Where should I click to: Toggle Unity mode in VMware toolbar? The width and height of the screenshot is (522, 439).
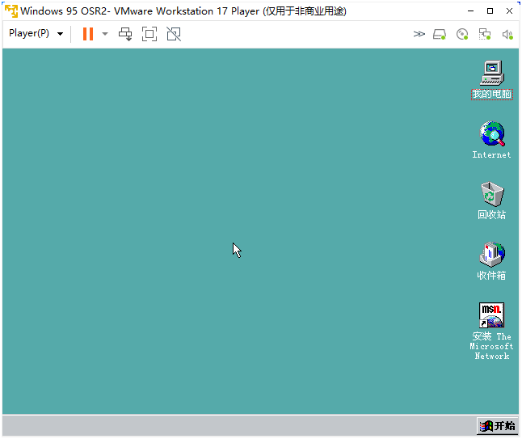click(174, 34)
